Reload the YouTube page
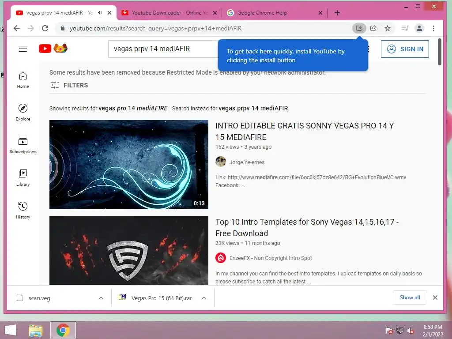The width and height of the screenshot is (452, 339). (x=45, y=28)
